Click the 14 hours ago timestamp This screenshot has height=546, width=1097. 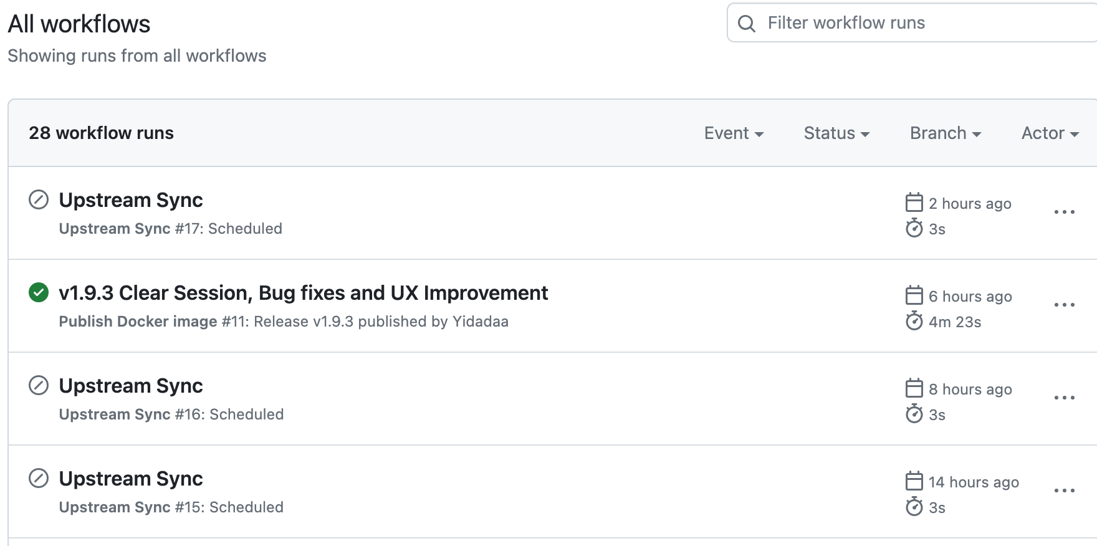pyautogui.click(x=974, y=482)
